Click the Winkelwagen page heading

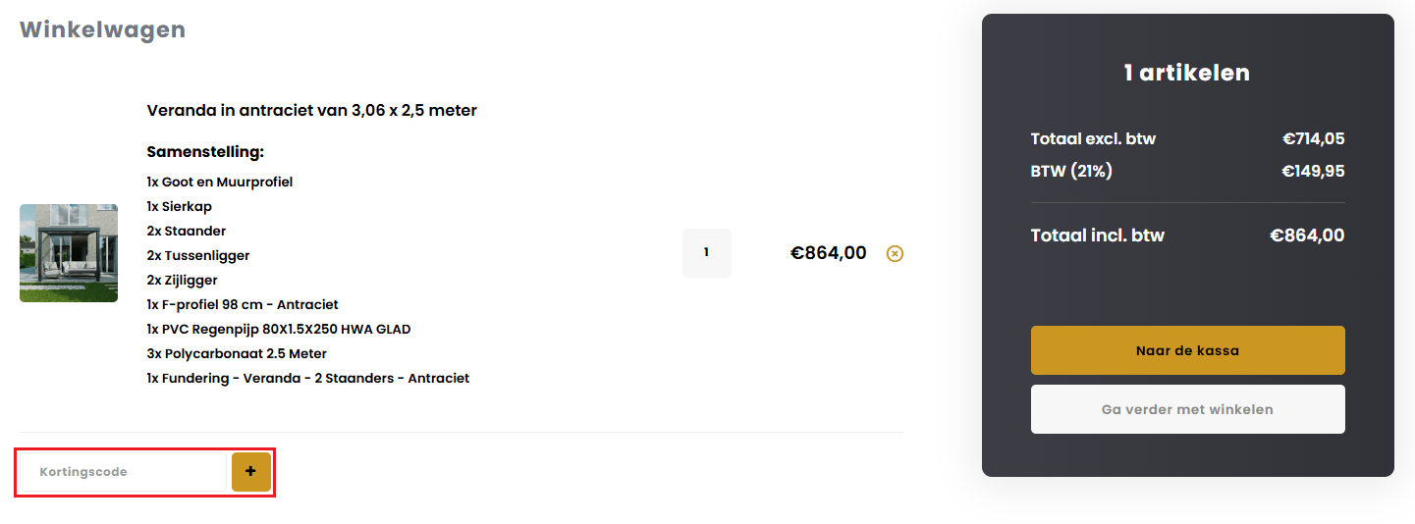tap(102, 29)
